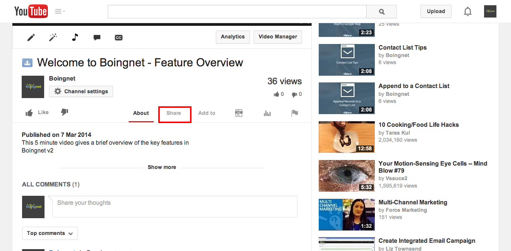The width and height of the screenshot is (511, 251).
Task: Open Enhancements magic wand tool
Action: pyautogui.click(x=53, y=37)
